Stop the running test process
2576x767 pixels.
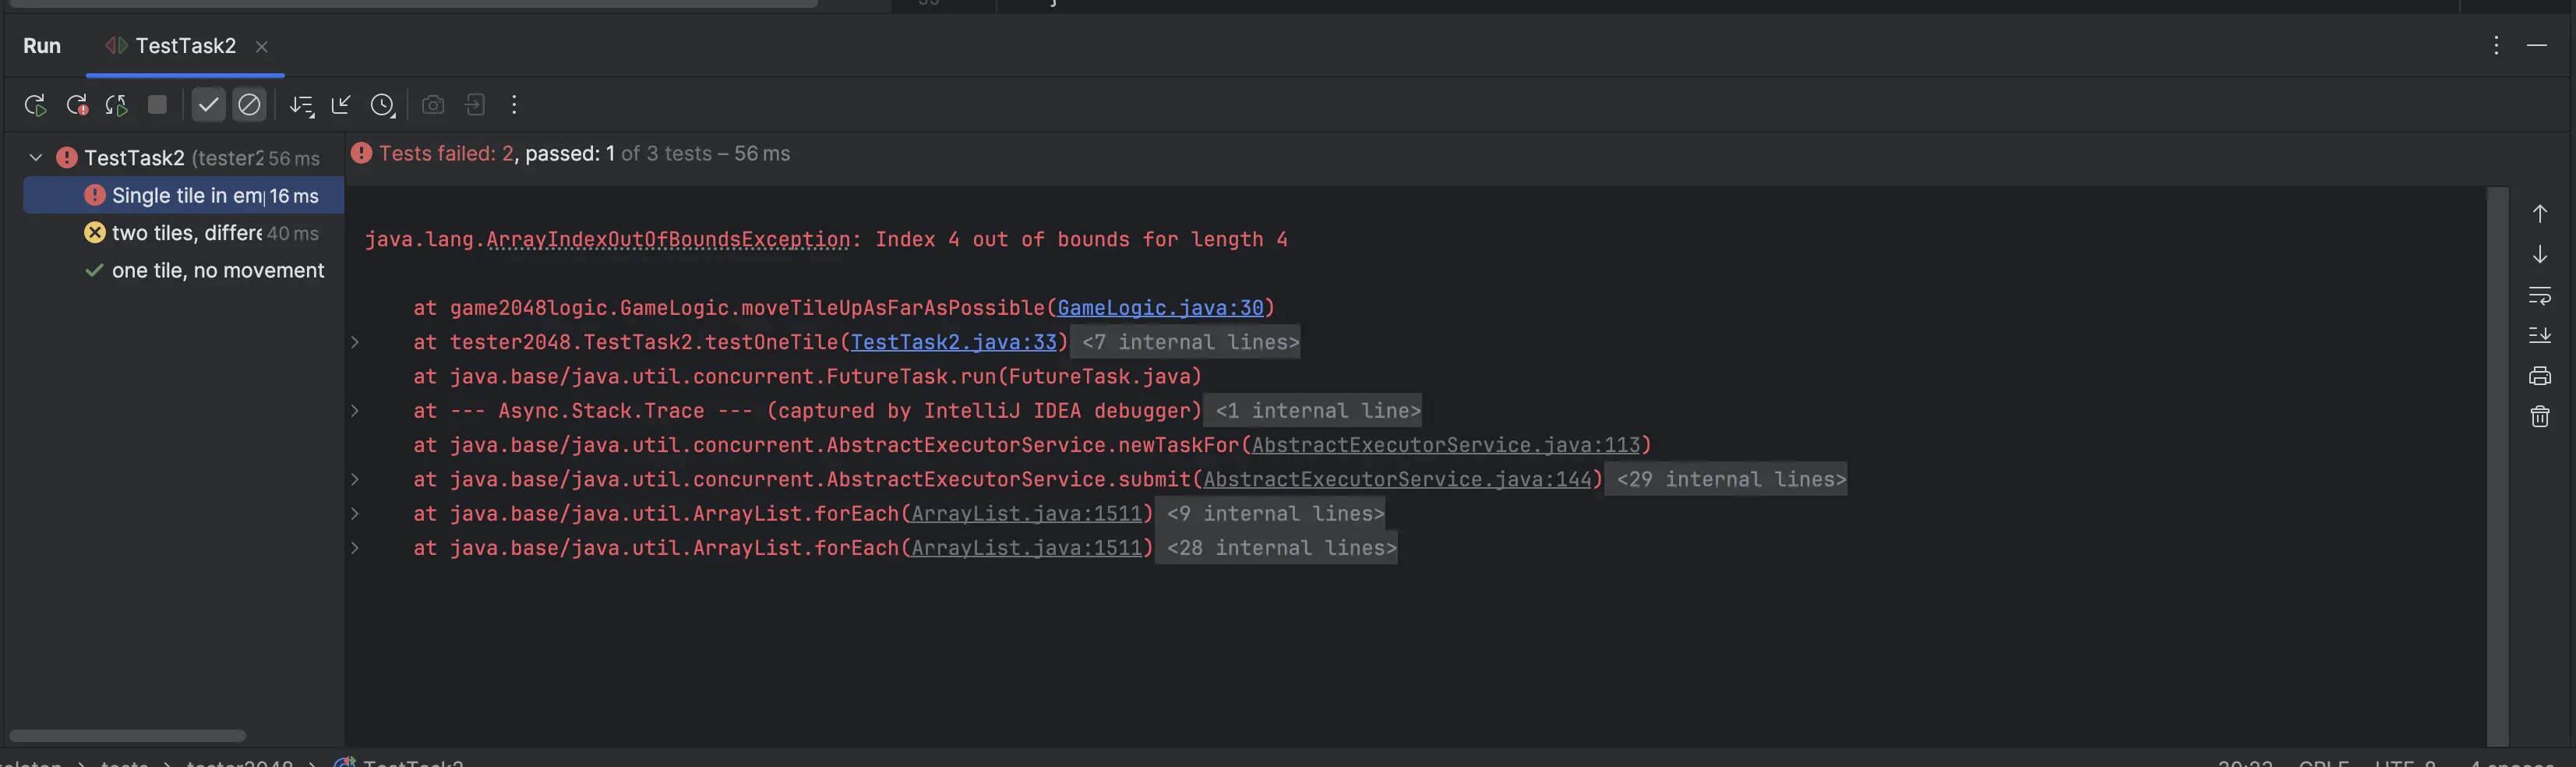click(x=157, y=105)
